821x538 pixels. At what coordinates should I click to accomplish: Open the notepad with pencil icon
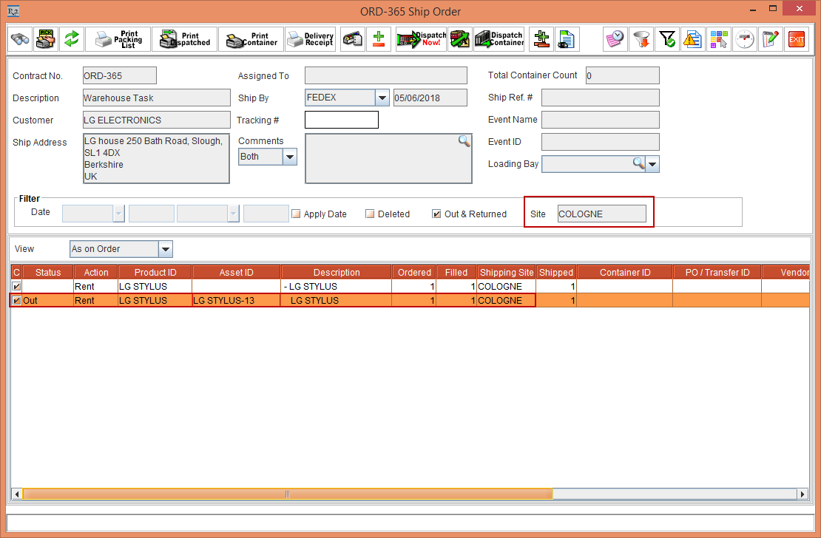point(771,39)
